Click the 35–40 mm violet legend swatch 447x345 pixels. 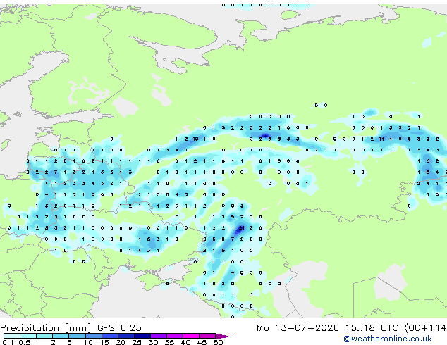[x=174, y=336]
